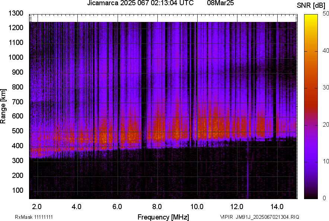Image resolution: width=329 pixels, height=221 pixels.
Task: Click the 'RxMask 11111111' footer text
Action: [34, 217]
